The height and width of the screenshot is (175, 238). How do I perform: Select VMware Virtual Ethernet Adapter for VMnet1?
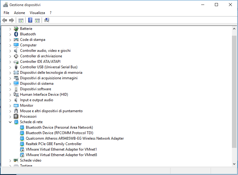pyautogui.click(x=61, y=149)
